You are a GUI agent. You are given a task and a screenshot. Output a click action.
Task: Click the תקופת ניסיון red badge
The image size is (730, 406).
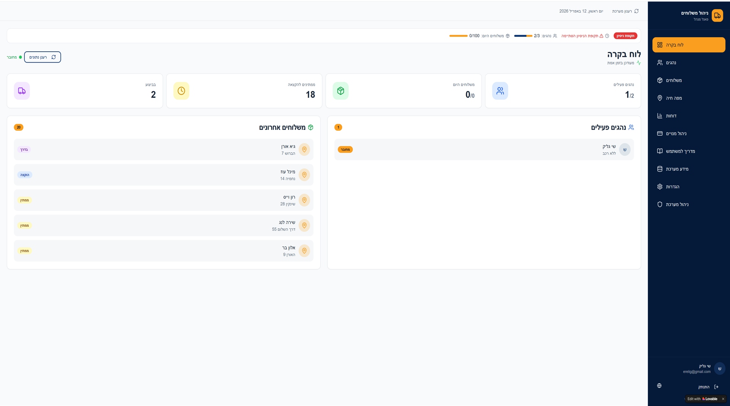(x=625, y=36)
